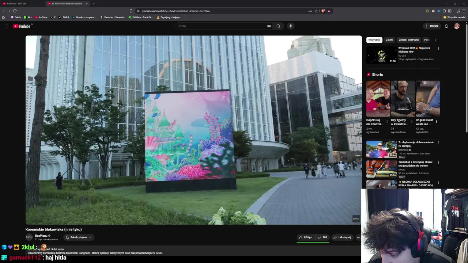The height and width of the screenshot is (263, 468).
Task: Open the Zagraj.my bookmark
Action: click(x=169, y=17)
